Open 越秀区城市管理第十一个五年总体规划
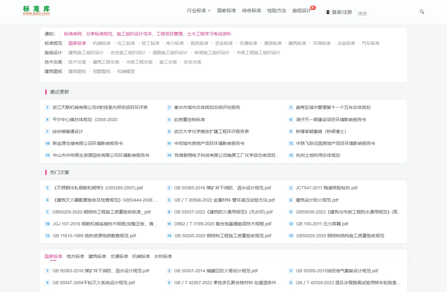447x292 pixels. click(333, 107)
